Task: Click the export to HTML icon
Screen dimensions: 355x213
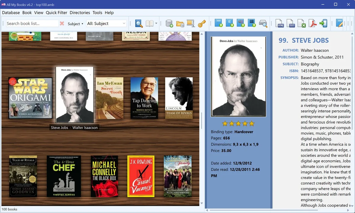Action: coord(280,23)
